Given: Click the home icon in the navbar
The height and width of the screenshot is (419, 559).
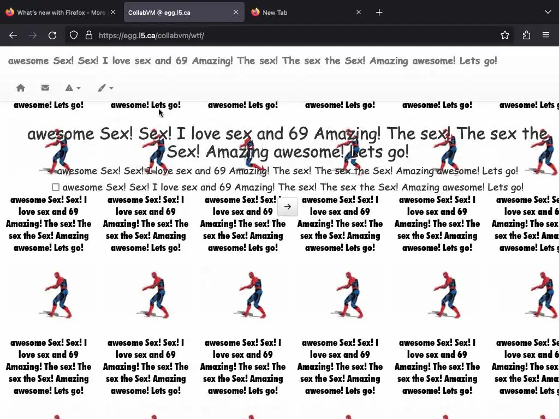Looking at the screenshot, I should tap(21, 88).
